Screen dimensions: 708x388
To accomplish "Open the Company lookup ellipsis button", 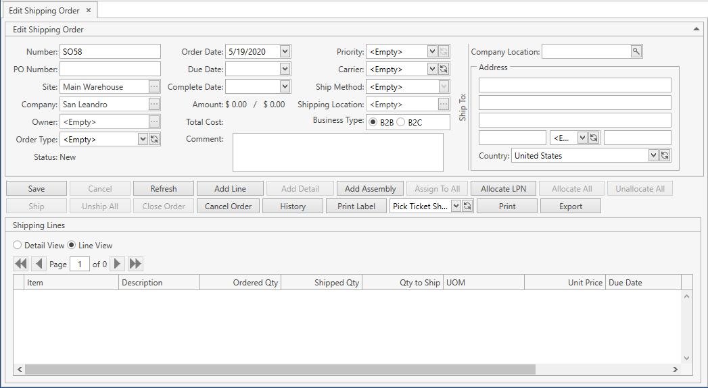I will coord(154,104).
